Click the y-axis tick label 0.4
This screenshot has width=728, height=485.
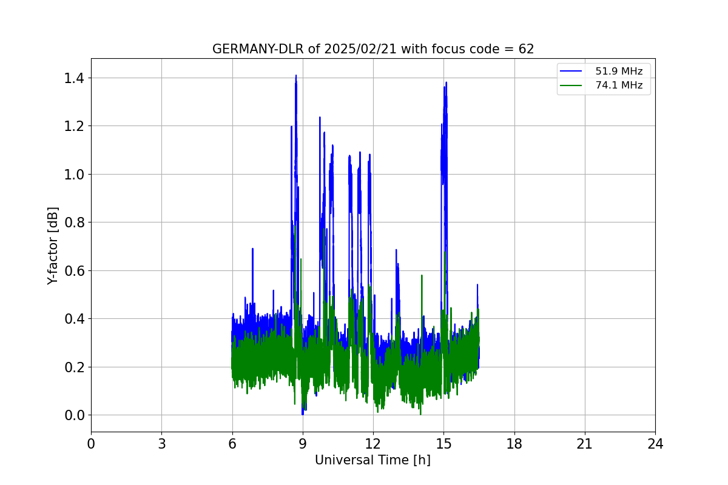74,319
